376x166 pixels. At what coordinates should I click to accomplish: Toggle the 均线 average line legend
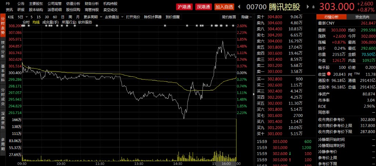[x=36, y=22]
